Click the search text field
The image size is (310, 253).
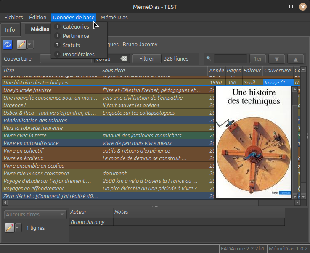[231, 59]
